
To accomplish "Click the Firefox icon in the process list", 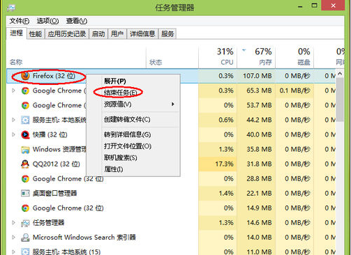I will [x=25, y=76].
